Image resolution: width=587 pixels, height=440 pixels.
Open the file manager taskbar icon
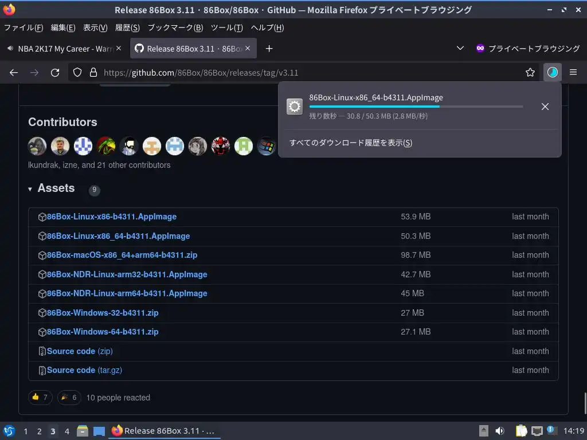click(83, 431)
